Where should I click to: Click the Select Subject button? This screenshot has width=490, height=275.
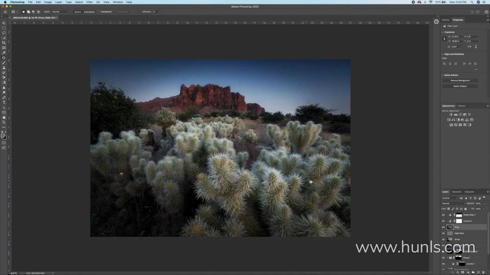tap(460, 86)
